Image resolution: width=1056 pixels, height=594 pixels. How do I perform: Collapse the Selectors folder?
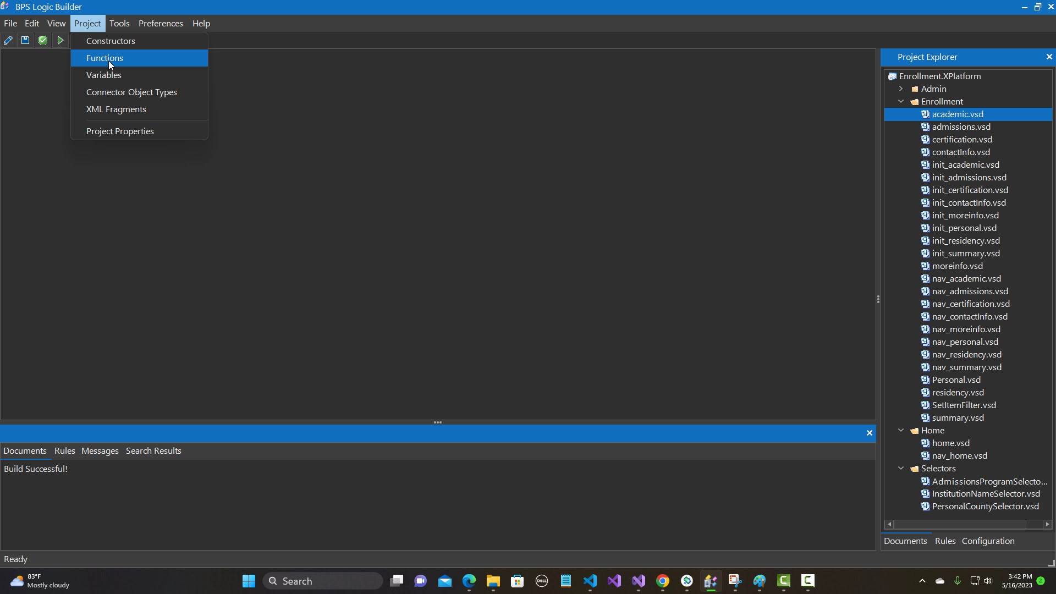(901, 468)
